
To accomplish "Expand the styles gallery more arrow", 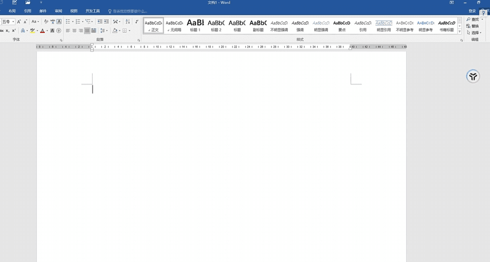I will point(460,32).
